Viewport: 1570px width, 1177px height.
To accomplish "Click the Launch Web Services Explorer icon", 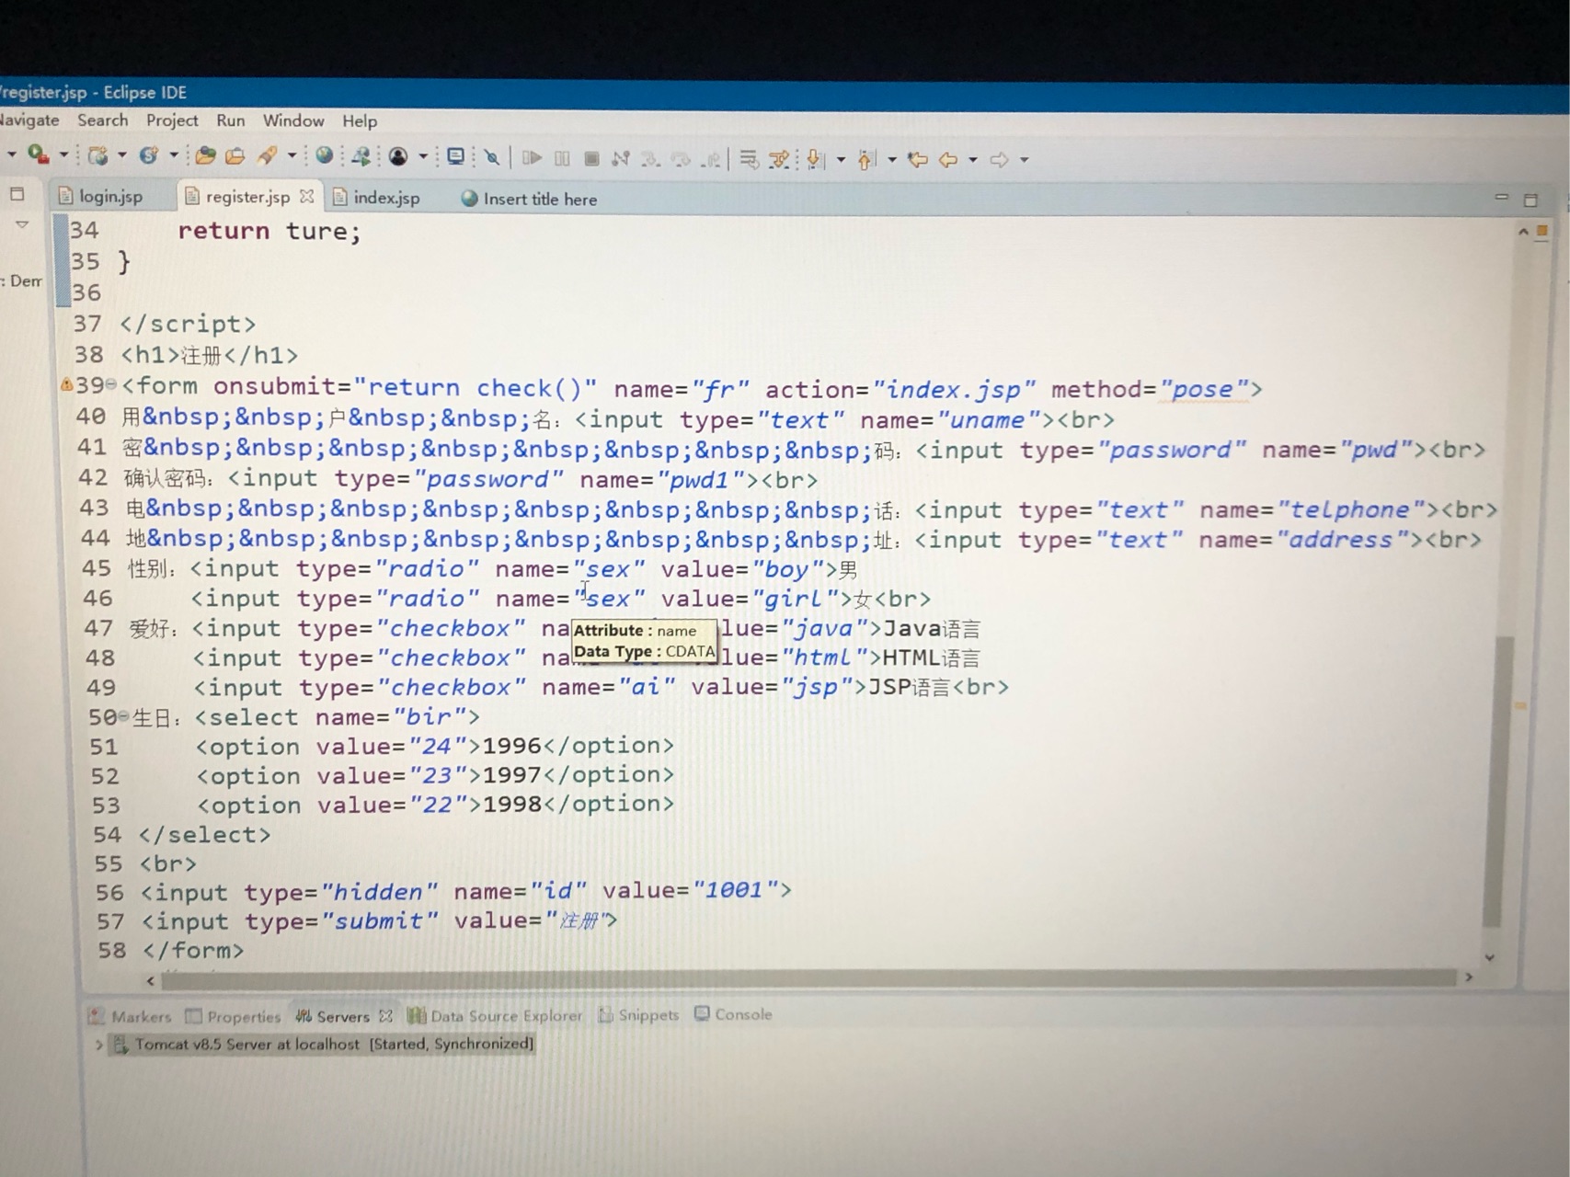I will coord(361,157).
